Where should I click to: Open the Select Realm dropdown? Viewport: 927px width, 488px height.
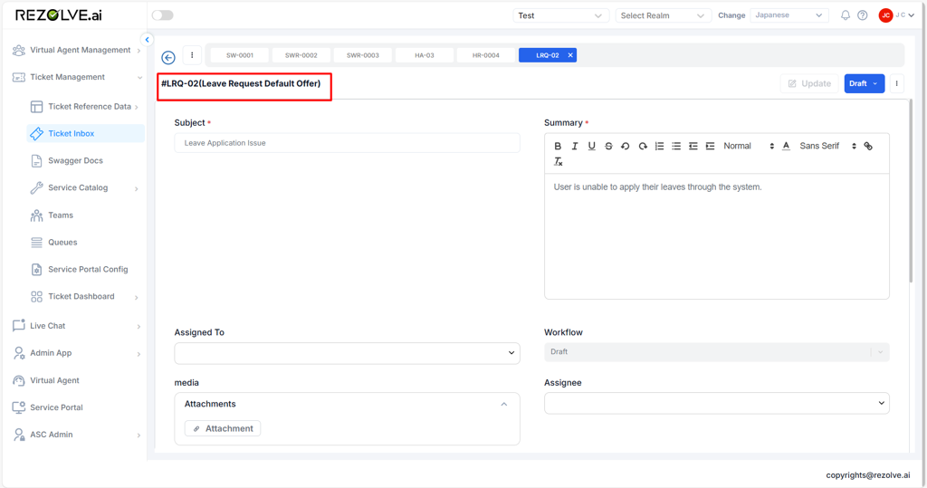point(662,15)
